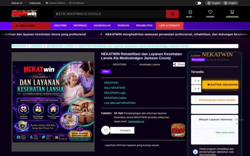Click the Share icon button
The image size is (250, 156).
tap(179, 64)
